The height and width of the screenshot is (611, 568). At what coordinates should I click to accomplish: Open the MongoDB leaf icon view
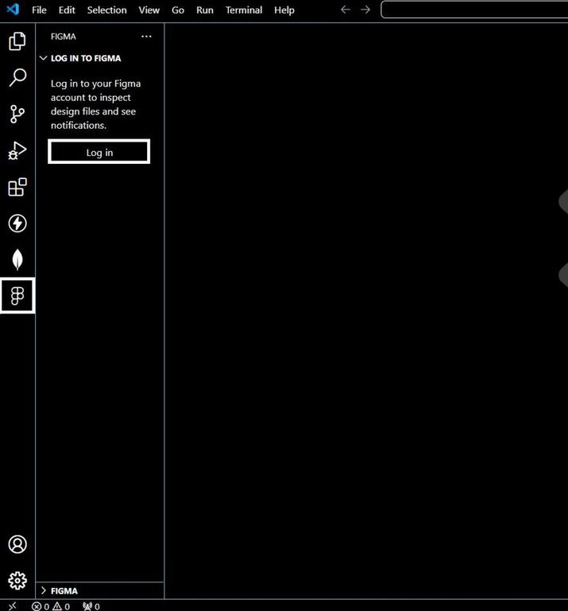tap(17, 259)
